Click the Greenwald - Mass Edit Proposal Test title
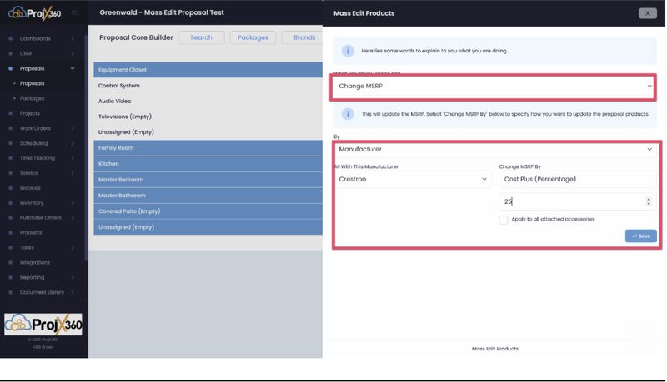The image size is (667, 382). 162,12
